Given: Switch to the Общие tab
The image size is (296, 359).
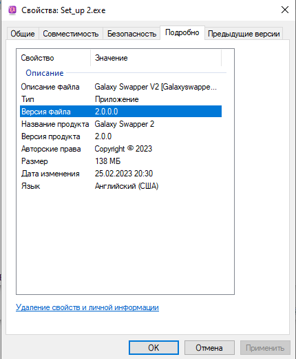Looking at the screenshot, I should tap(23, 34).
